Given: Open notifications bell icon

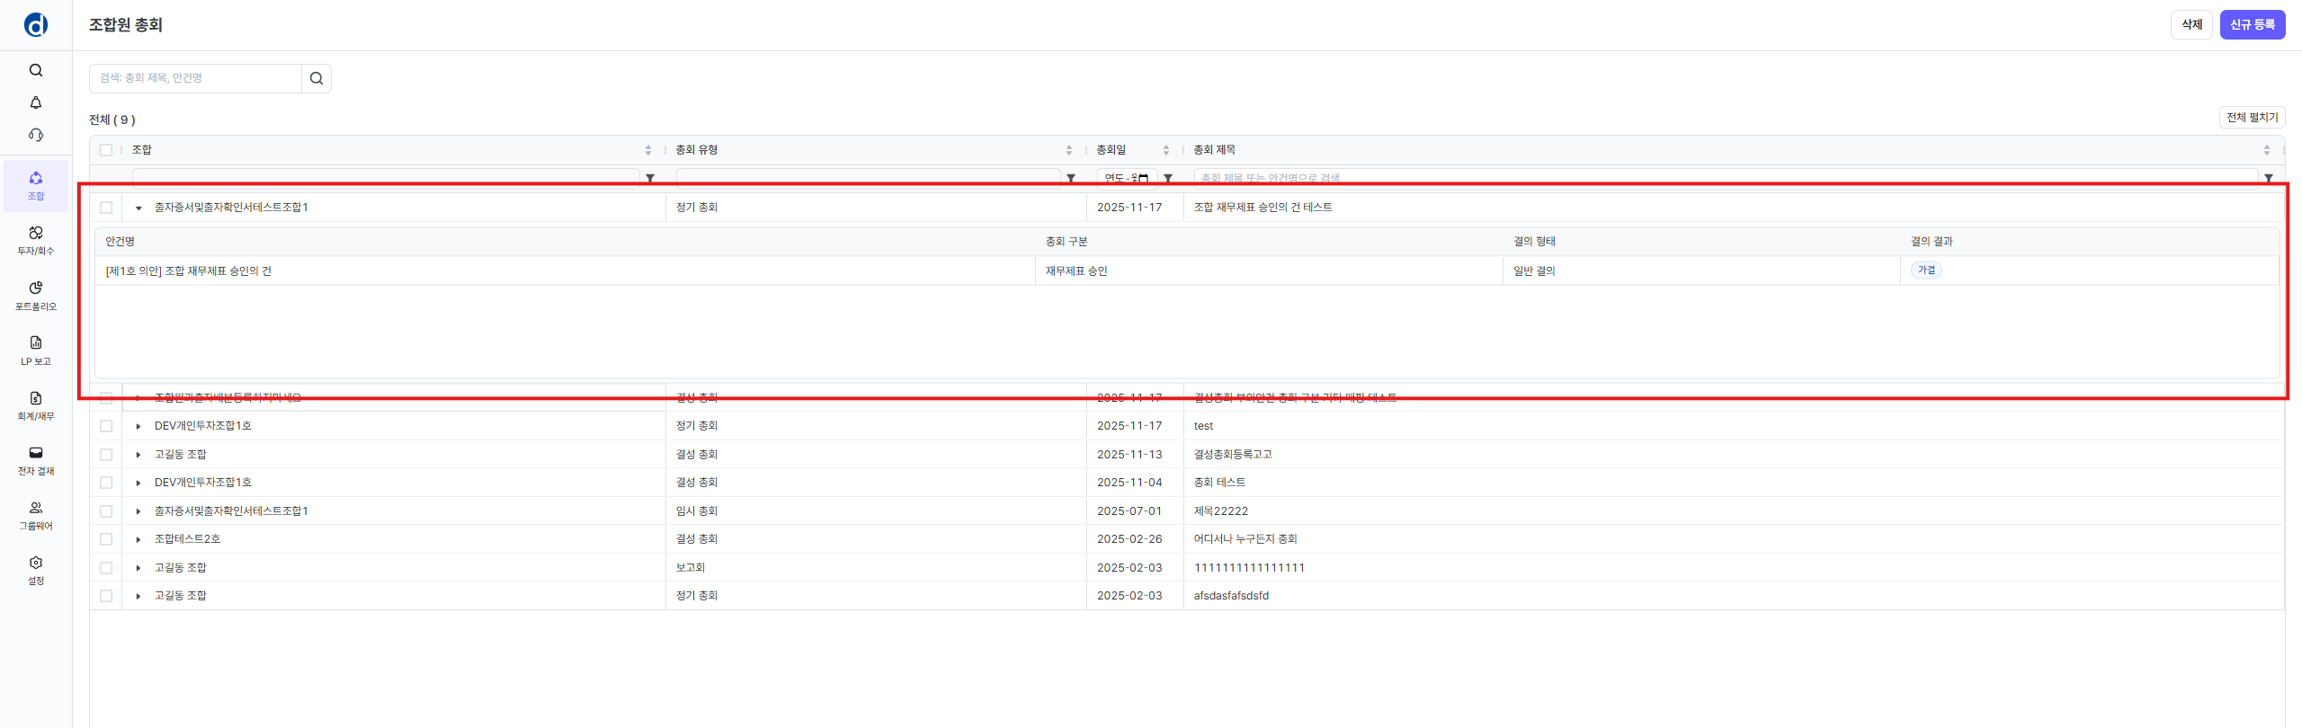Looking at the screenshot, I should pyautogui.click(x=36, y=102).
